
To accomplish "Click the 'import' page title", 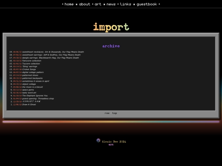I will [x=111, y=27].
